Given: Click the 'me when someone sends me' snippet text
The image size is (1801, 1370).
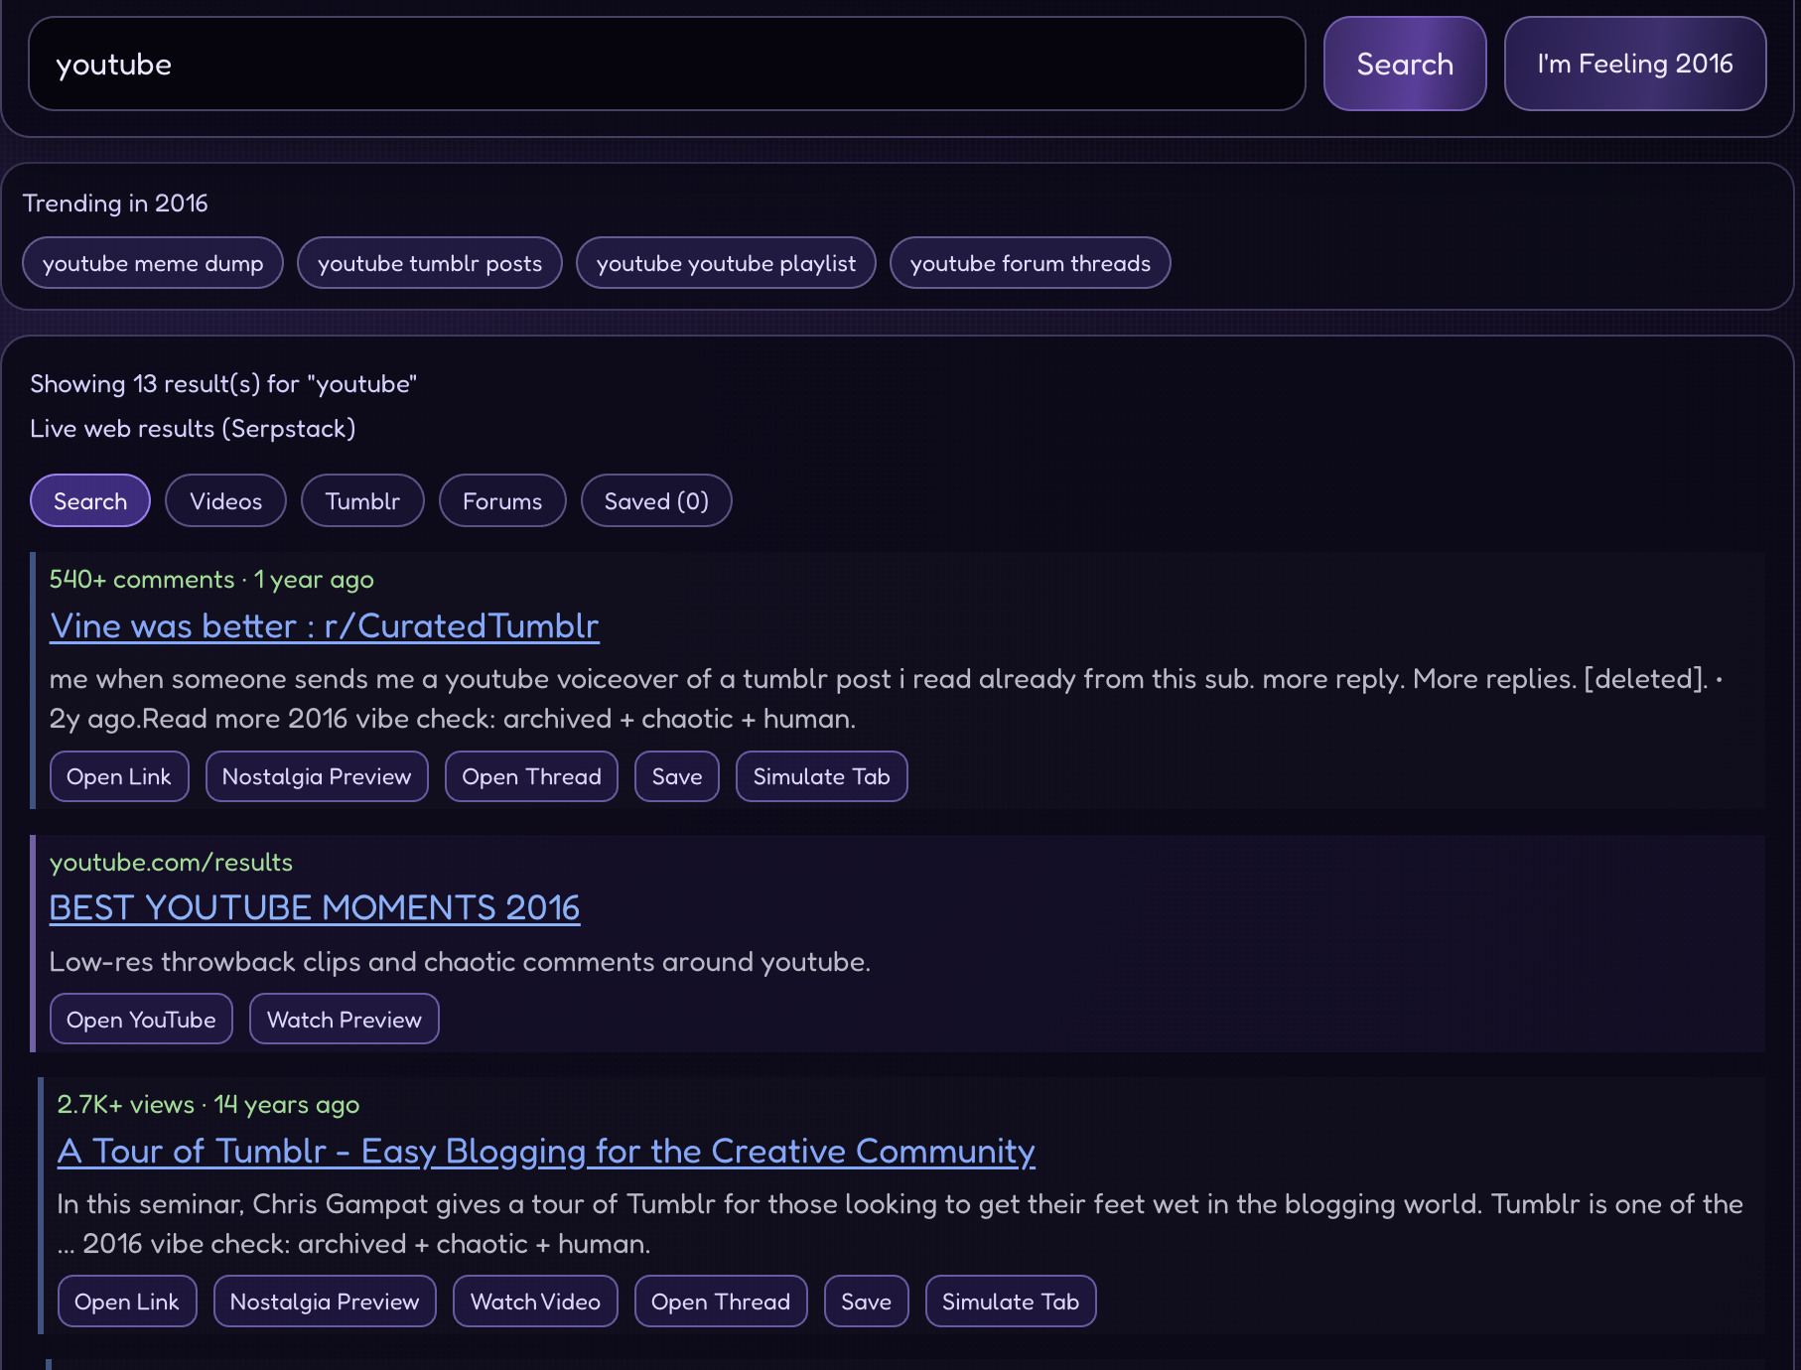Looking at the screenshot, I should point(887,699).
